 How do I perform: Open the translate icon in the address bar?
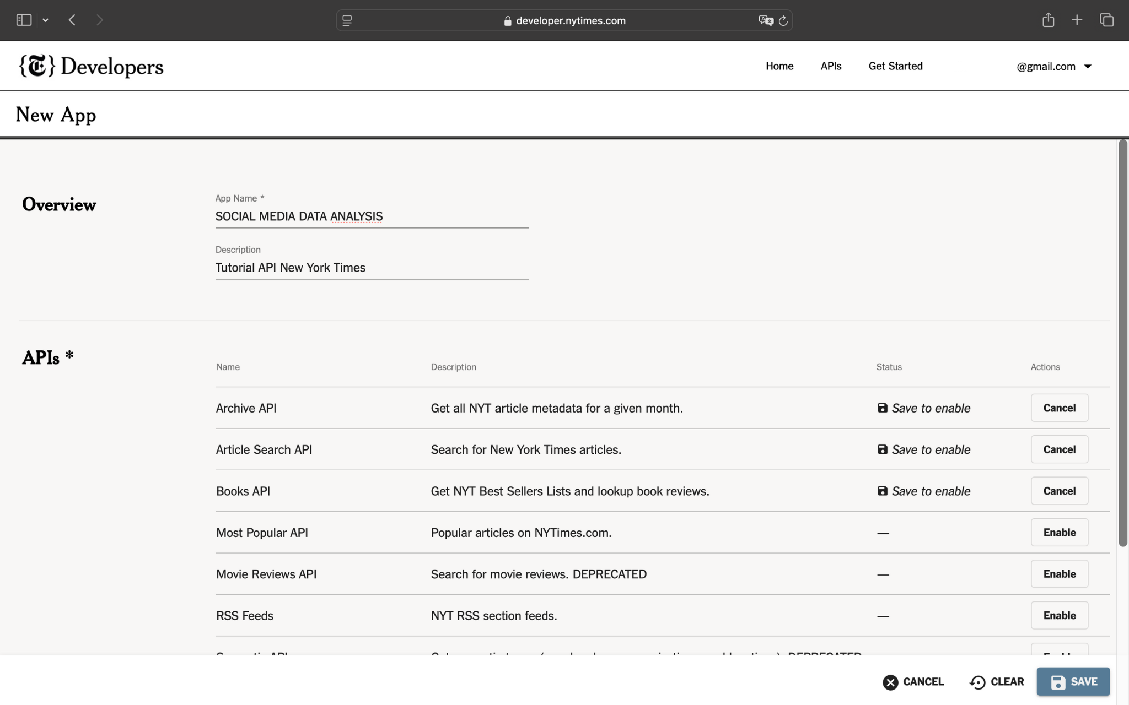(x=765, y=20)
